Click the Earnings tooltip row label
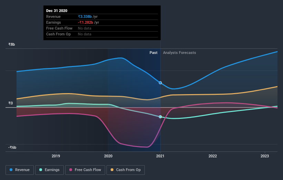 pos(53,22)
